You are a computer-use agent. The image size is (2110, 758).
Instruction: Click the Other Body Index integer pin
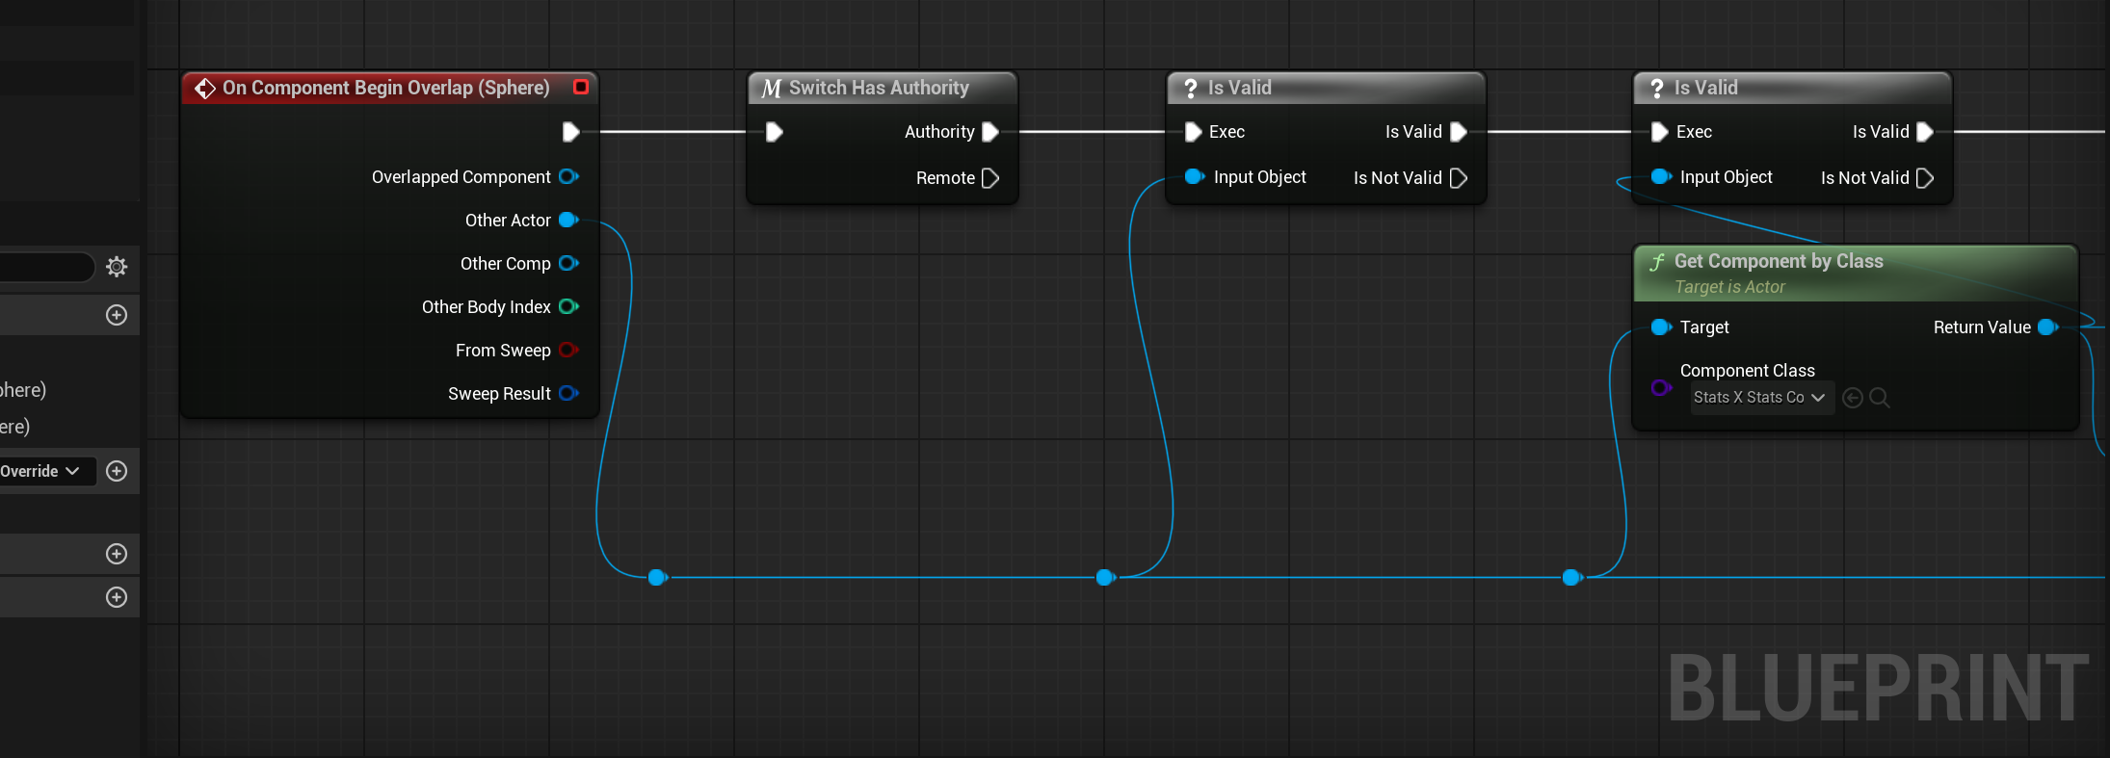pos(568,307)
